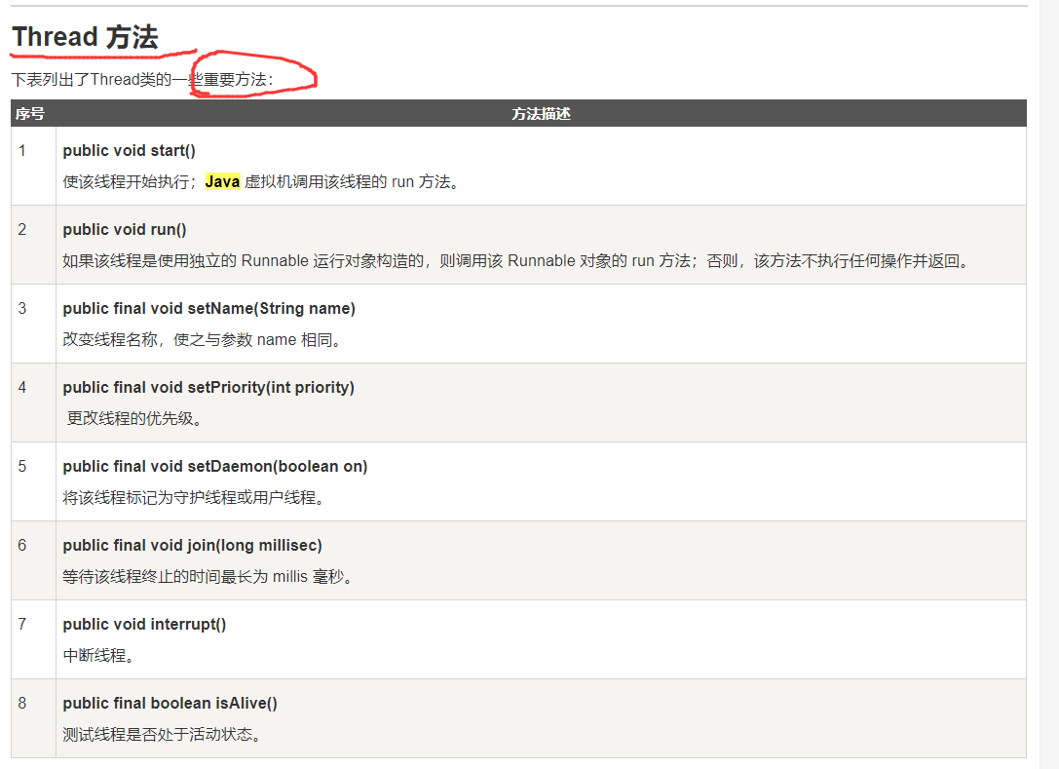Click the 方法描述 column header
The width and height of the screenshot is (1059, 769).
pos(541,114)
